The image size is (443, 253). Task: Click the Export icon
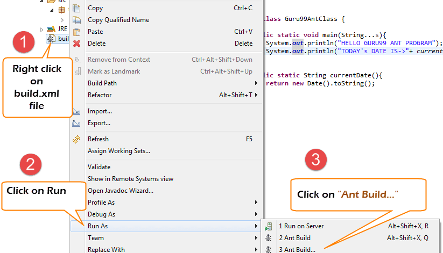tap(76, 123)
